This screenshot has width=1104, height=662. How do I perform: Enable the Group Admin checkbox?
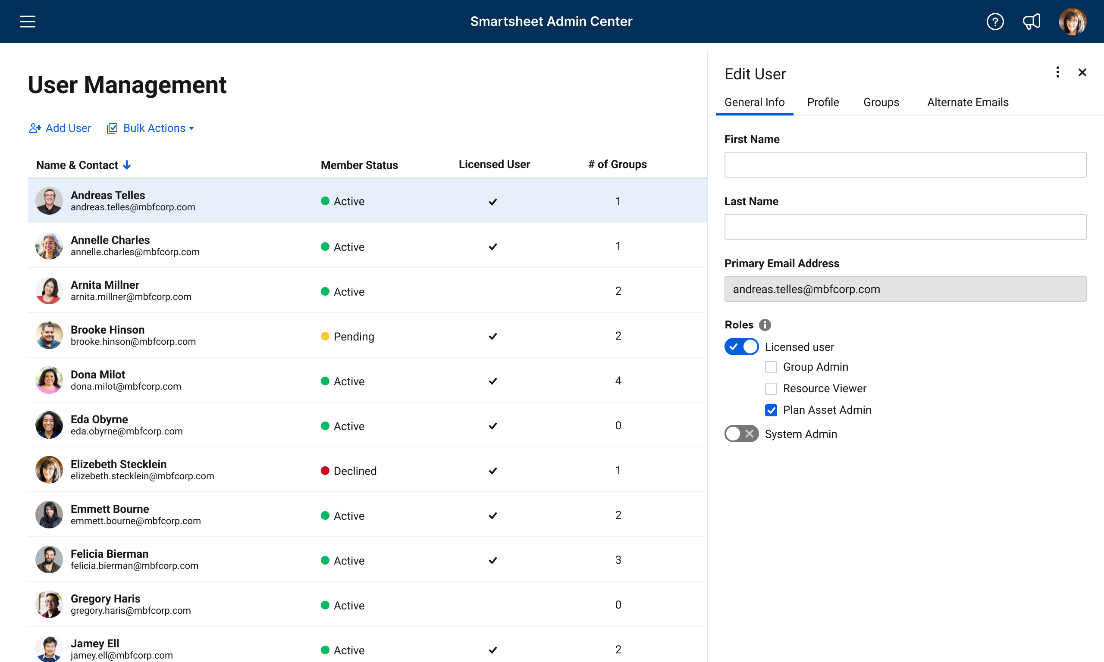pyautogui.click(x=771, y=367)
